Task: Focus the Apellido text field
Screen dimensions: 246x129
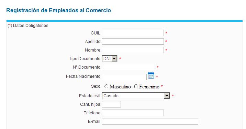Action: tap(133, 41)
